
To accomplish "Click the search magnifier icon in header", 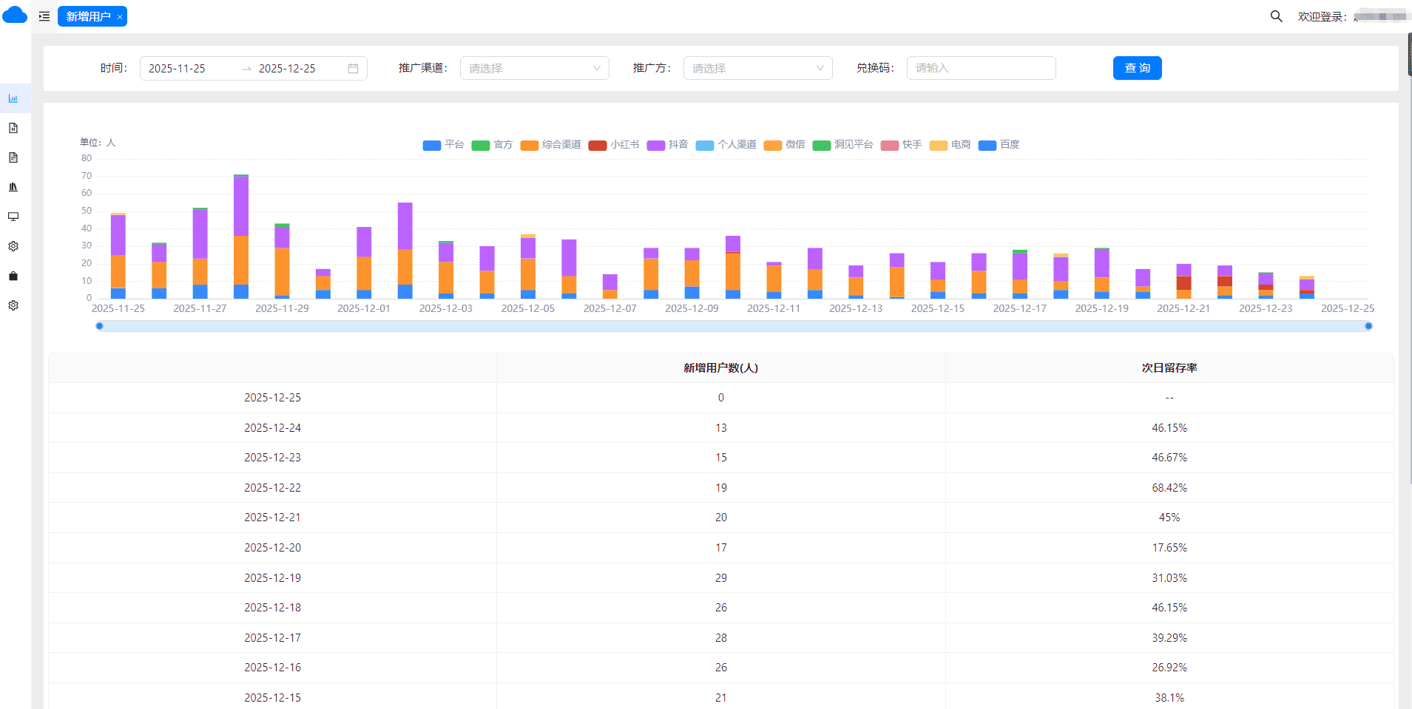I will 1276,16.
